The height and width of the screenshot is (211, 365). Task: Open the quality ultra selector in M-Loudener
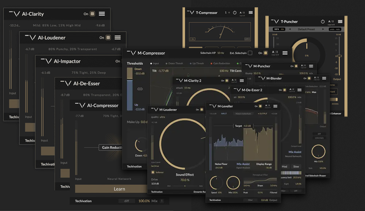click(158, 117)
